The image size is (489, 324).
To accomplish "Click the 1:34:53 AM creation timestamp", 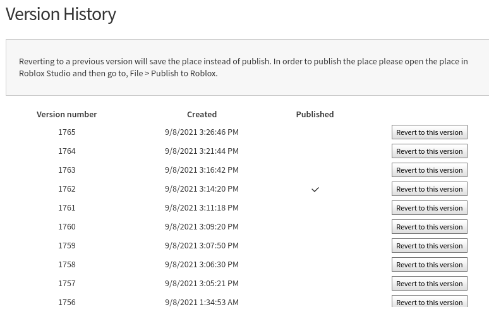I will point(202,302).
